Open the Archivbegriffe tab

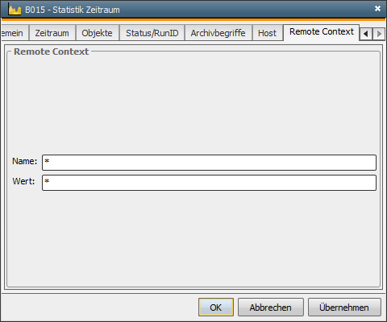coord(218,33)
